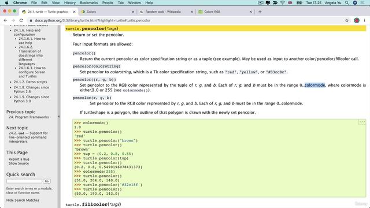Open the Chrome menu
Screen dimensions: 370x208
click(20, 3)
